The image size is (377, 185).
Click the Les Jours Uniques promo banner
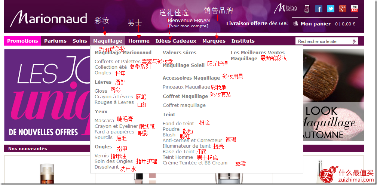pos(47,95)
